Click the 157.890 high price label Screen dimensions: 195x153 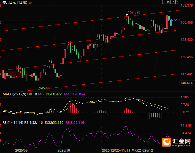tap(134, 12)
